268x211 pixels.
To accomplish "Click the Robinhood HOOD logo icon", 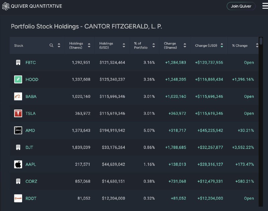I will point(18,79).
